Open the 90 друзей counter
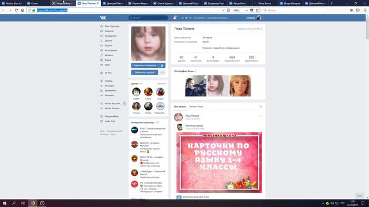This screenshot has width=369, height=207. [x=181, y=59]
